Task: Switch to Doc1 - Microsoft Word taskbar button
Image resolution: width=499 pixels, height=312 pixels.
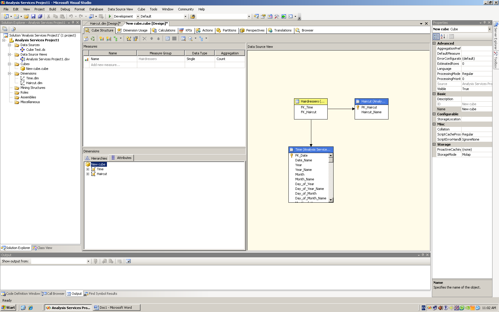Action: 116,308
